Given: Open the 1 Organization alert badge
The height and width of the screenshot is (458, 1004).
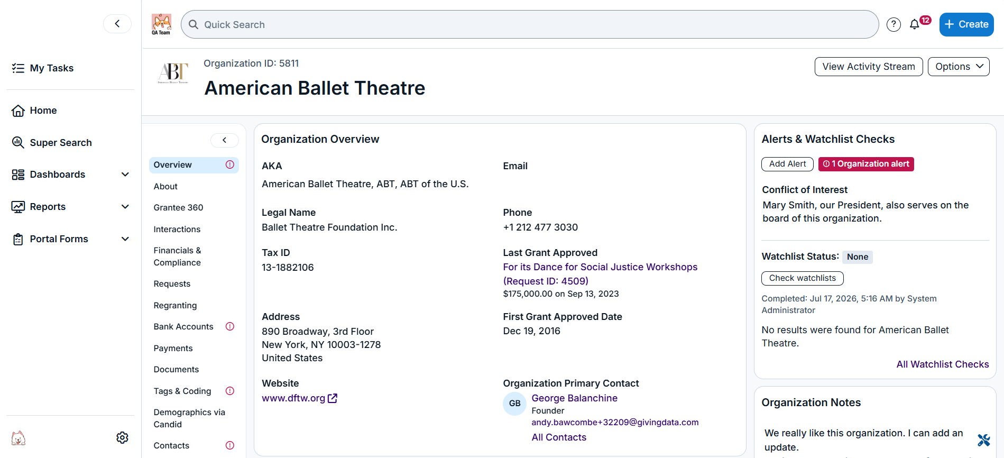Looking at the screenshot, I should pyautogui.click(x=866, y=164).
